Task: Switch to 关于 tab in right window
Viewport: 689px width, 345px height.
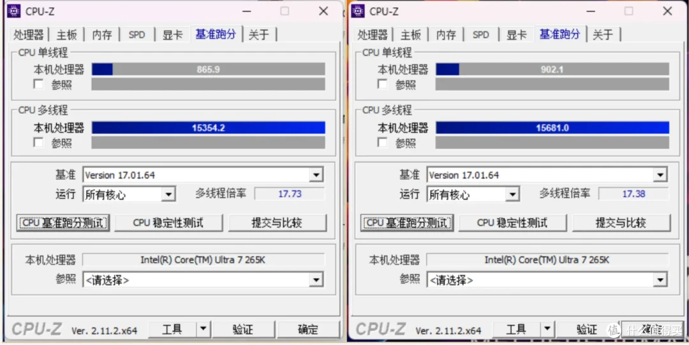Action: (x=603, y=34)
